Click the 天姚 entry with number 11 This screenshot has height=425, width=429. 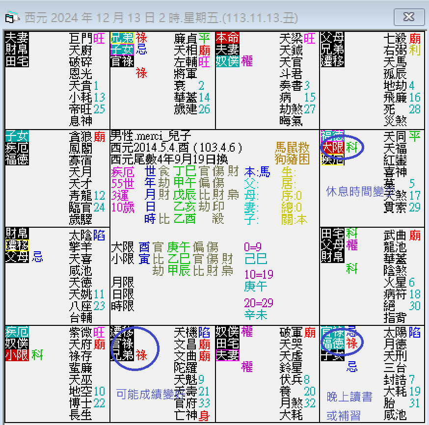pos(87,294)
